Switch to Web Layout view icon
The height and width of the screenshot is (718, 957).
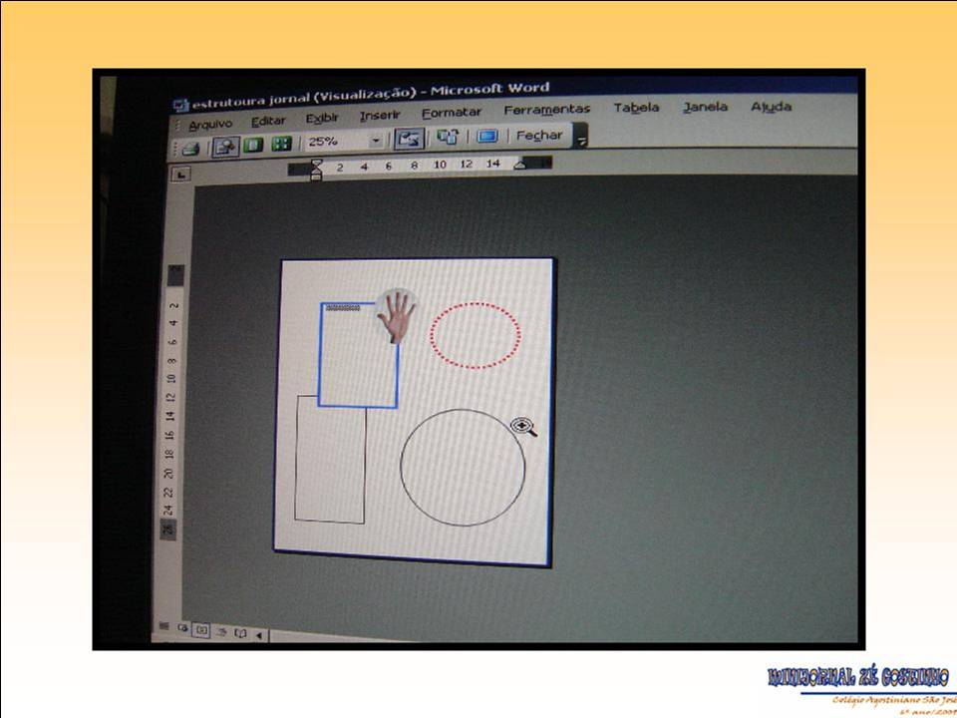[182, 627]
